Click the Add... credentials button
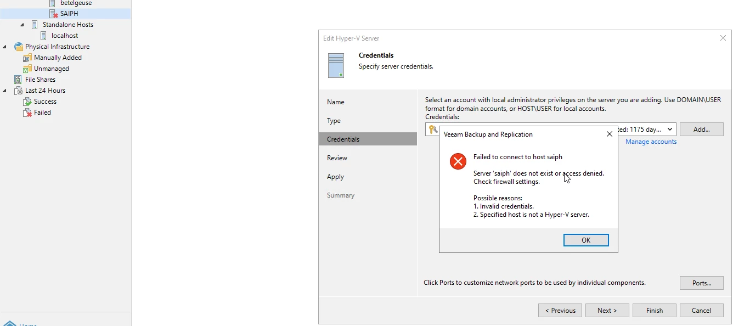Screen dimensions: 733x326 click(701, 130)
